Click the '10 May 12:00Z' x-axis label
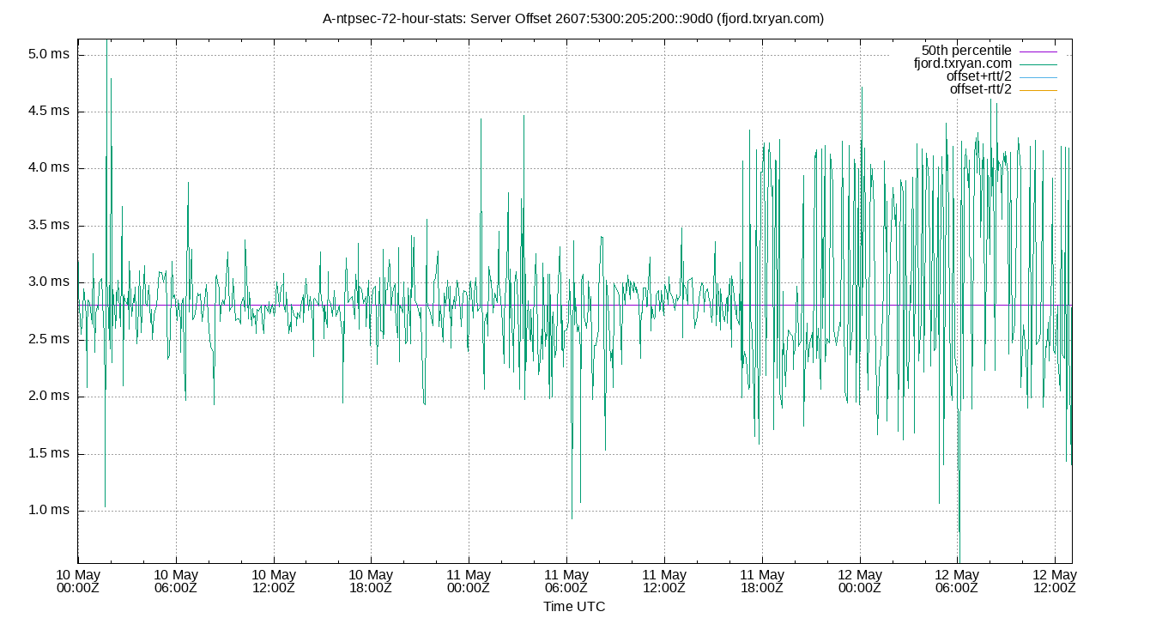 (274, 581)
